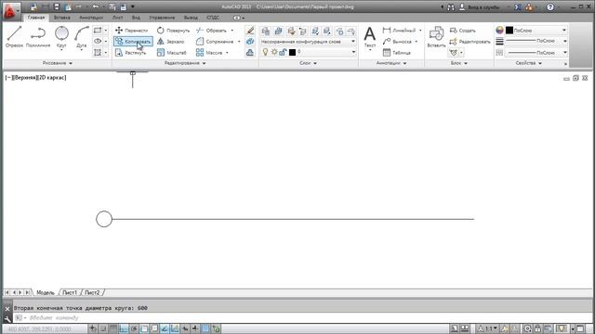The width and height of the screenshot is (595, 334).
Task: Click the Сопряжение fillet tool
Action: pos(215,42)
